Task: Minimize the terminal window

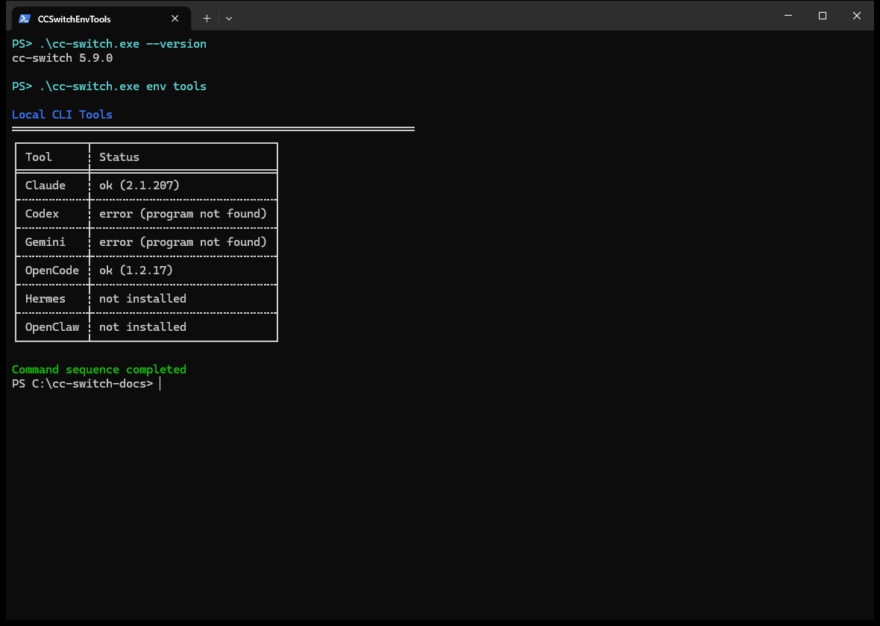Action: (x=788, y=16)
